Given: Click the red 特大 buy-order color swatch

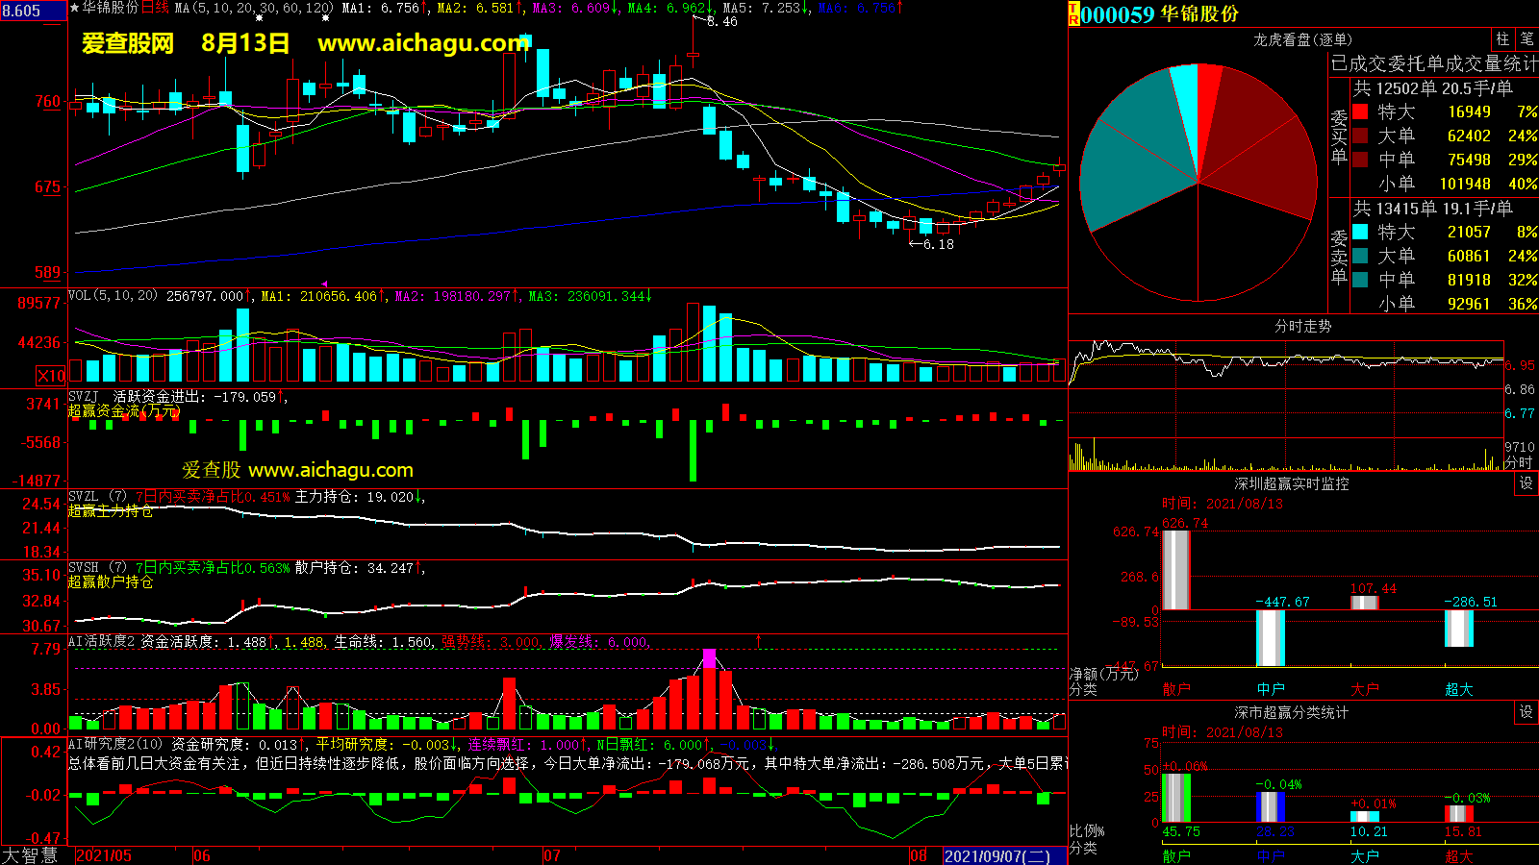Looking at the screenshot, I should (1360, 112).
